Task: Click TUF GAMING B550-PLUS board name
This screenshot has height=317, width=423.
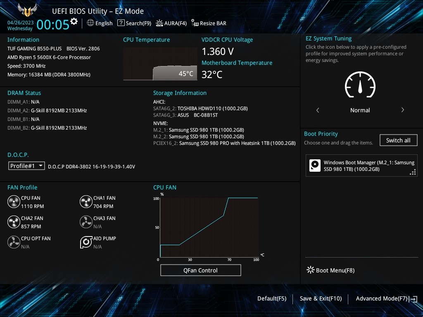Action: point(35,49)
